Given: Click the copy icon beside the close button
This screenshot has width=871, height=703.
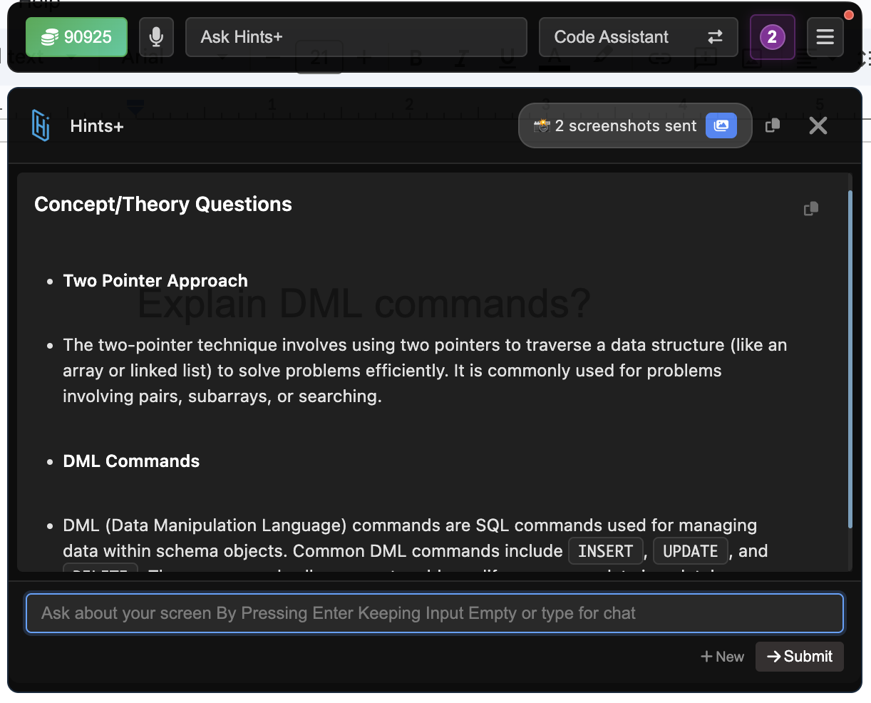Looking at the screenshot, I should pos(772,125).
